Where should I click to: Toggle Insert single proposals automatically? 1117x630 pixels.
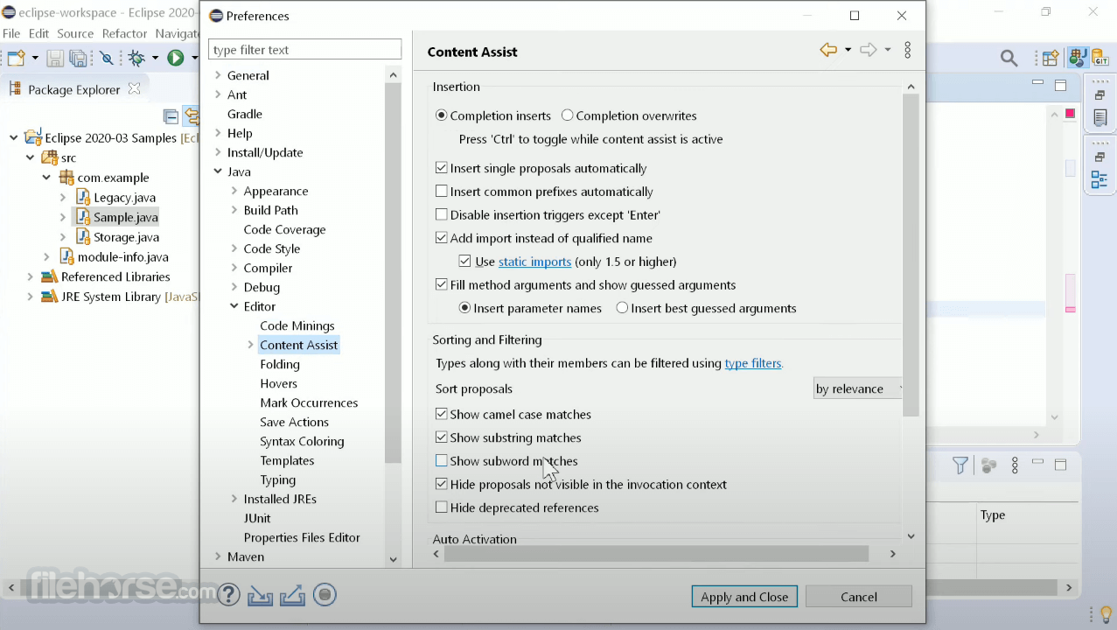pos(442,168)
